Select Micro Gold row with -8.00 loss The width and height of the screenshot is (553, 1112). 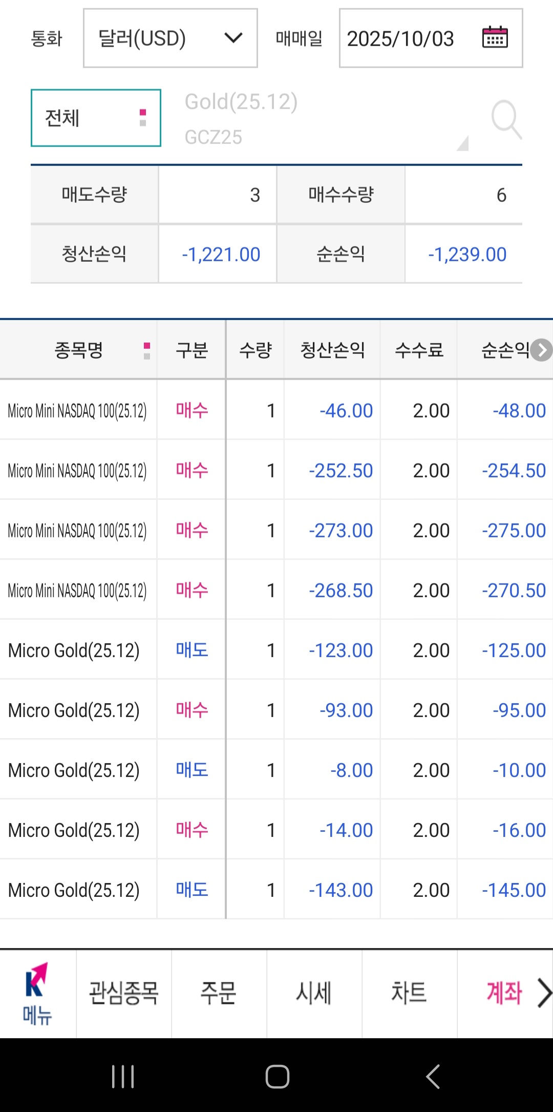pos(276,770)
